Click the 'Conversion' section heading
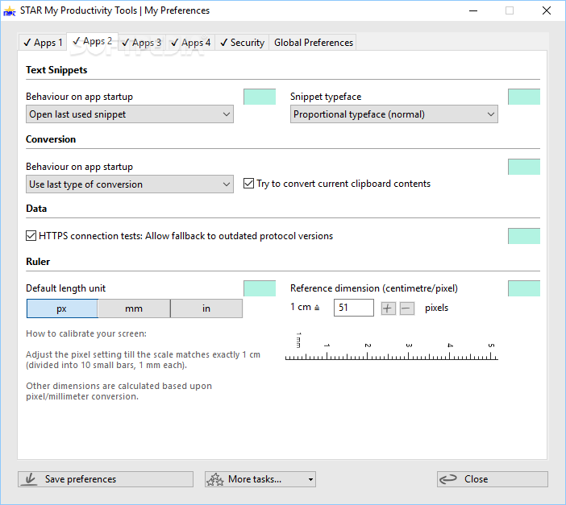Viewport: 566px width, 505px height. click(x=51, y=139)
